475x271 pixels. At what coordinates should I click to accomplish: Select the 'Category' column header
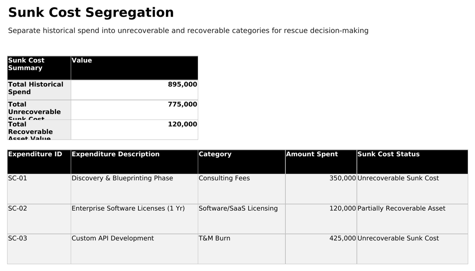click(242, 162)
